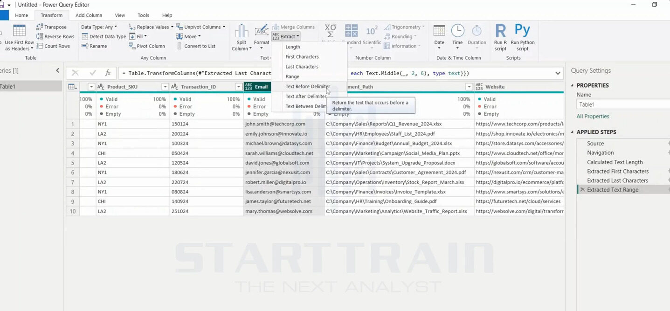Open the Product_SKU column filter arrow
The width and height of the screenshot is (670, 311).
pyautogui.click(x=165, y=87)
